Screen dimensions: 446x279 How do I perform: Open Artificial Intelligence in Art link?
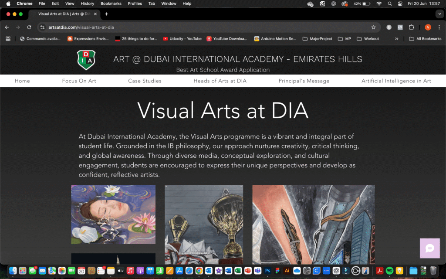[x=396, y=81]
